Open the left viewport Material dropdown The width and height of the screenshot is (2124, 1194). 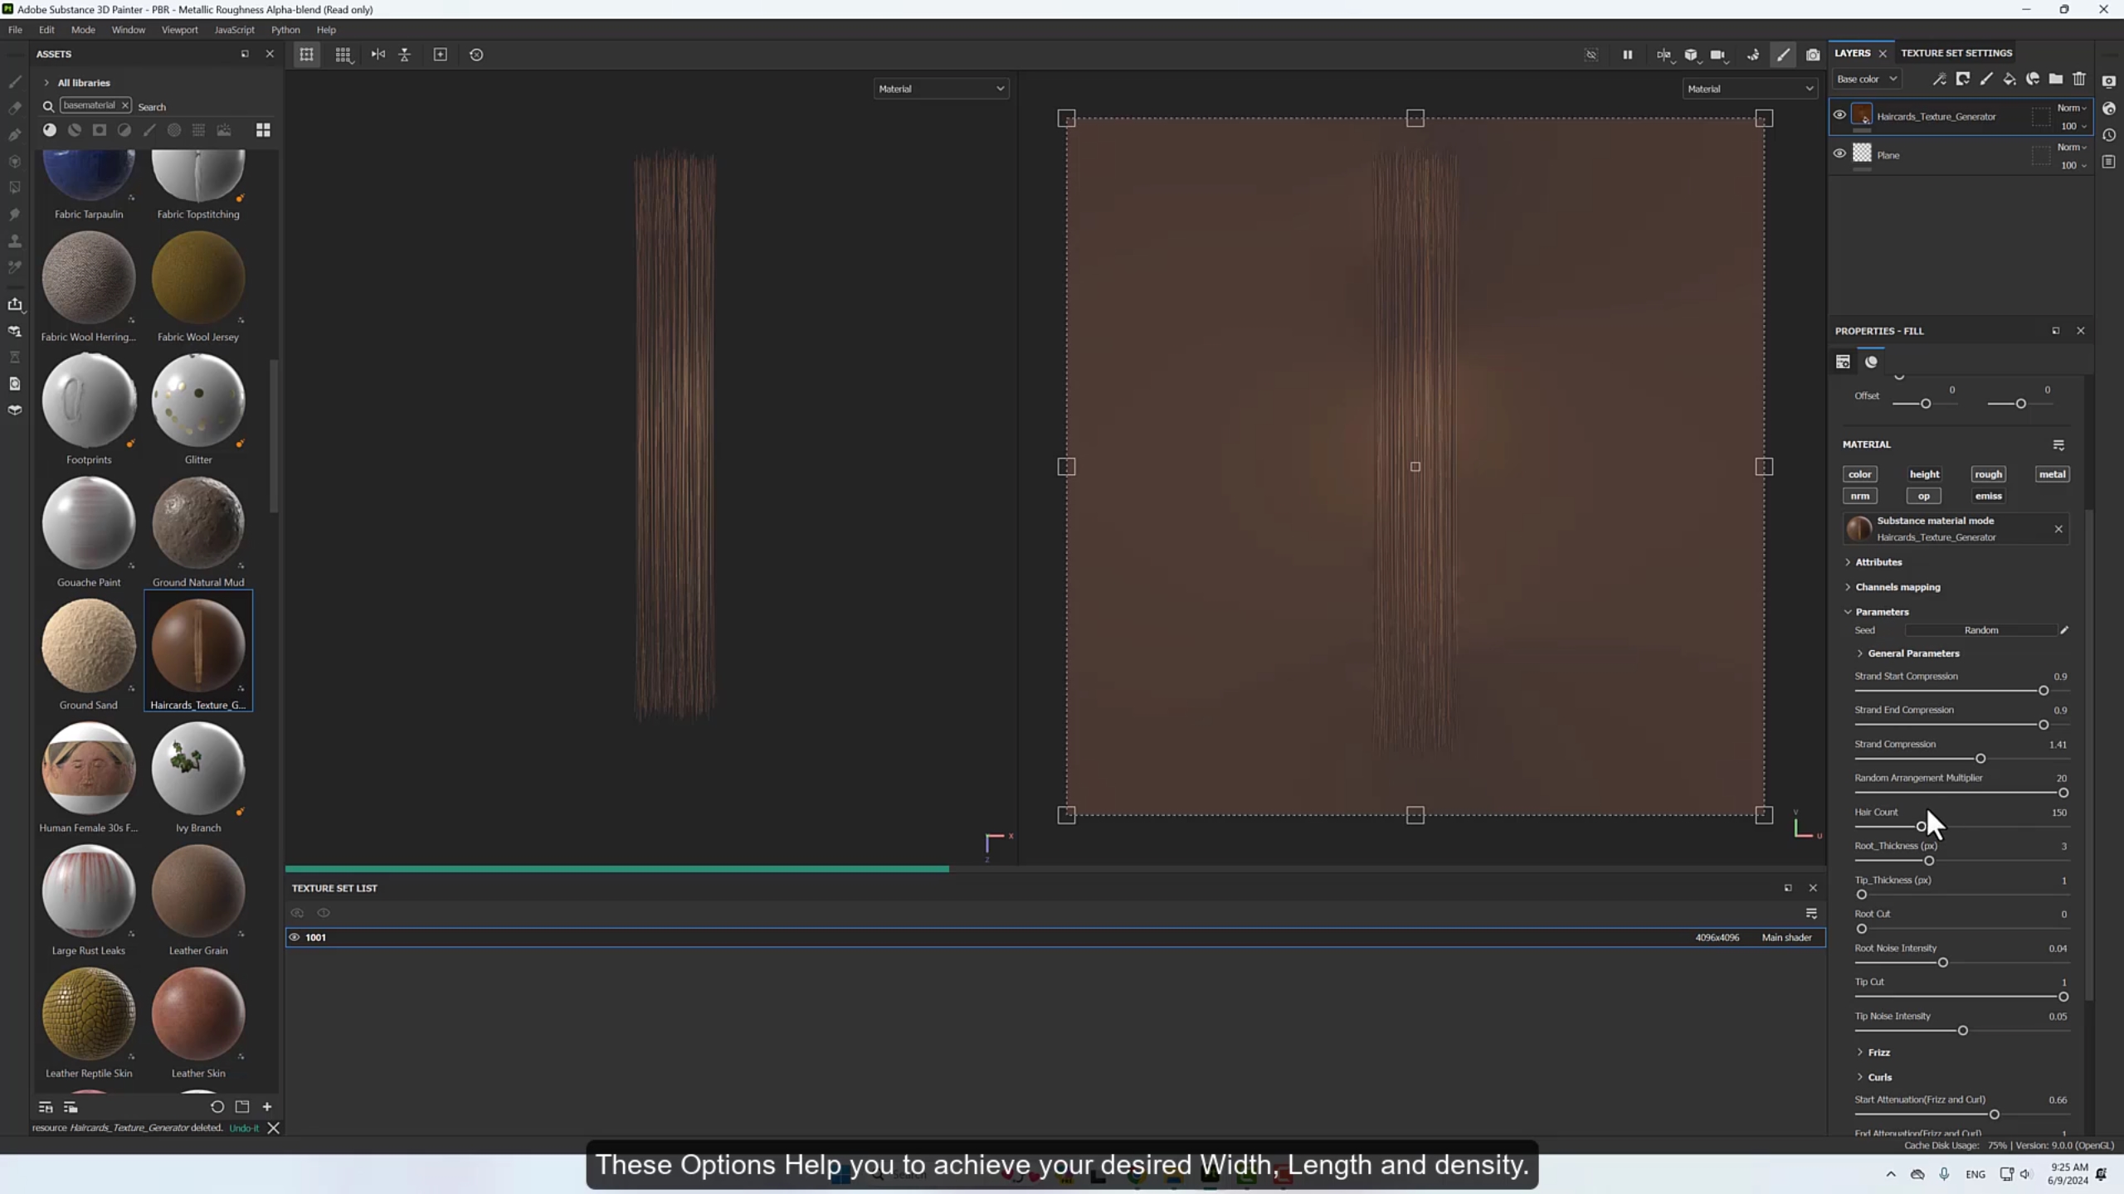coord(941,89)
